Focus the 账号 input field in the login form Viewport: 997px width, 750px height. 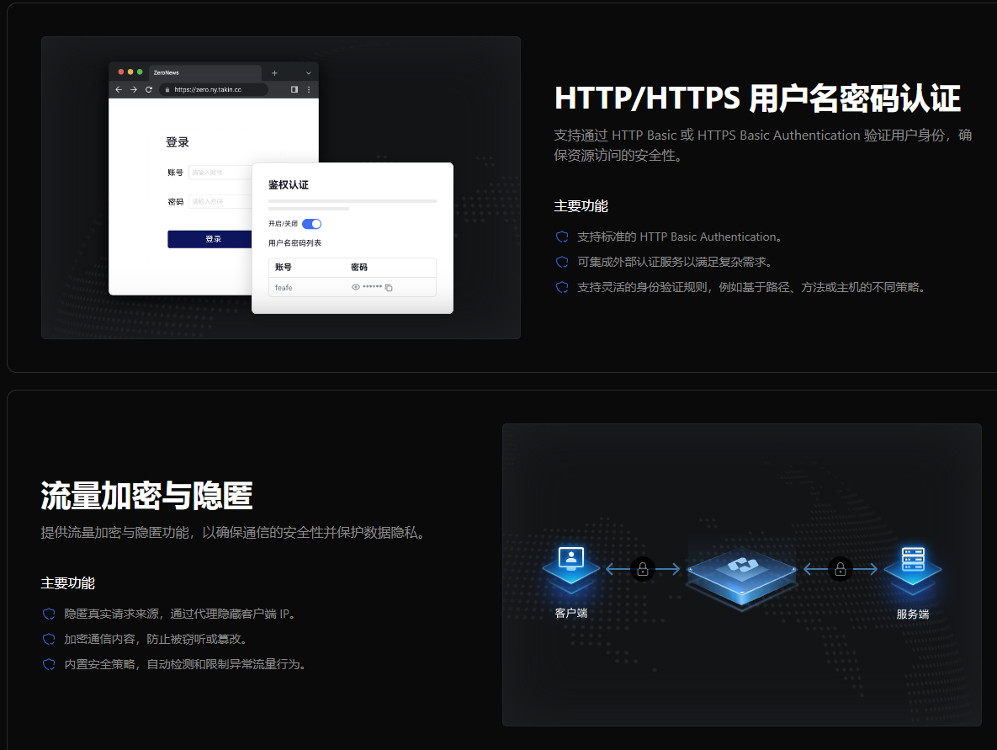click(x=220, y=173)
